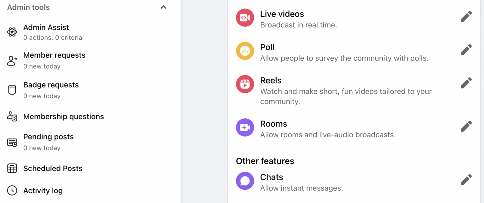Screen dimensions: 484x203
Task: Select the Member requests icon
Action: coord(12,60)
